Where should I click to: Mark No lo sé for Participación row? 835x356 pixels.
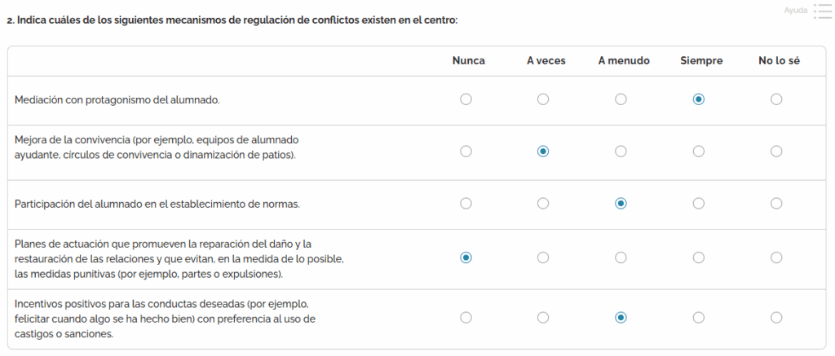[x=776, y=204]
